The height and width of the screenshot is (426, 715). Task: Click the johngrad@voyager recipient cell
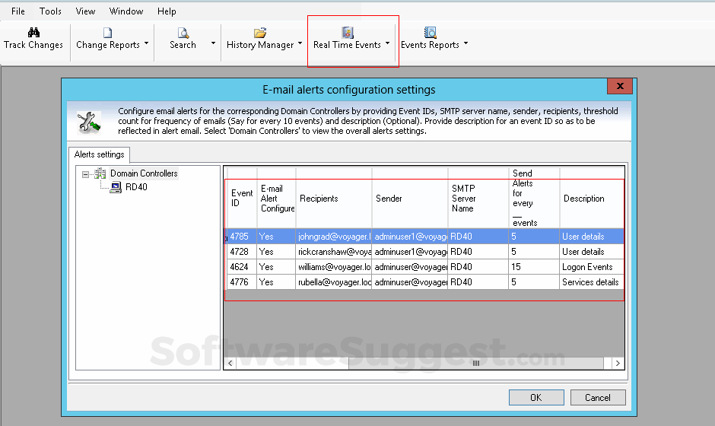(x=334, y=237)
